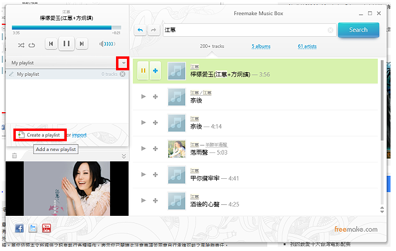Play 家後 4:14 track
Viewport: 396px width, 251px height.
click(x=143, y=122)
